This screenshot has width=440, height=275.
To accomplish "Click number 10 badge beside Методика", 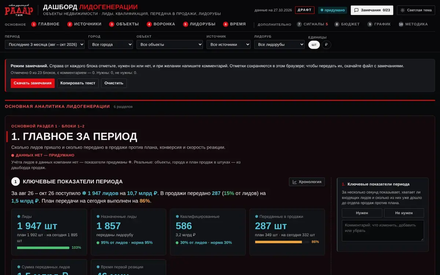I will (401, 24).
